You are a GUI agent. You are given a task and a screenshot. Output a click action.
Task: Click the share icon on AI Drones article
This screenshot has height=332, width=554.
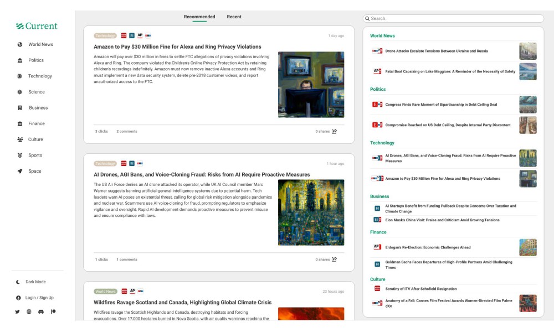(334, 260)
